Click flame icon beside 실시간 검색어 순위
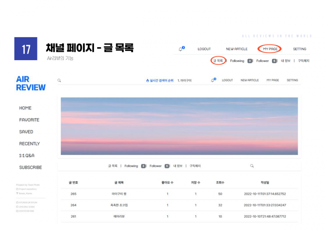The width and height of the screenshot is (326, 231). 147,81
